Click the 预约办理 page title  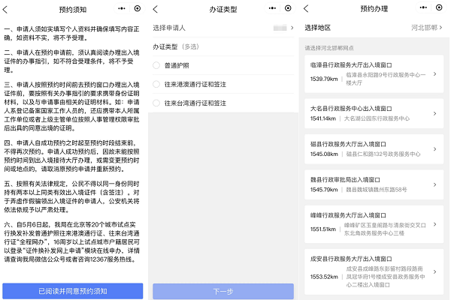click(374, 9)
